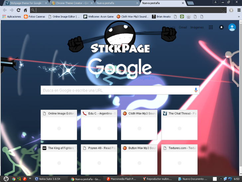This screenshot has height=182, width=242.
Task: Open Fotos Caseras bookmark
Action: click(x=35, y=17)
